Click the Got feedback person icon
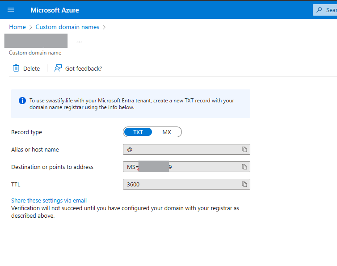Viewport: 337px width, 266px height. click(58, 68)
